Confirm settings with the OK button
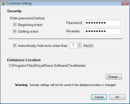Viewport: 130px width, 104px height. [x=117, y=97]
